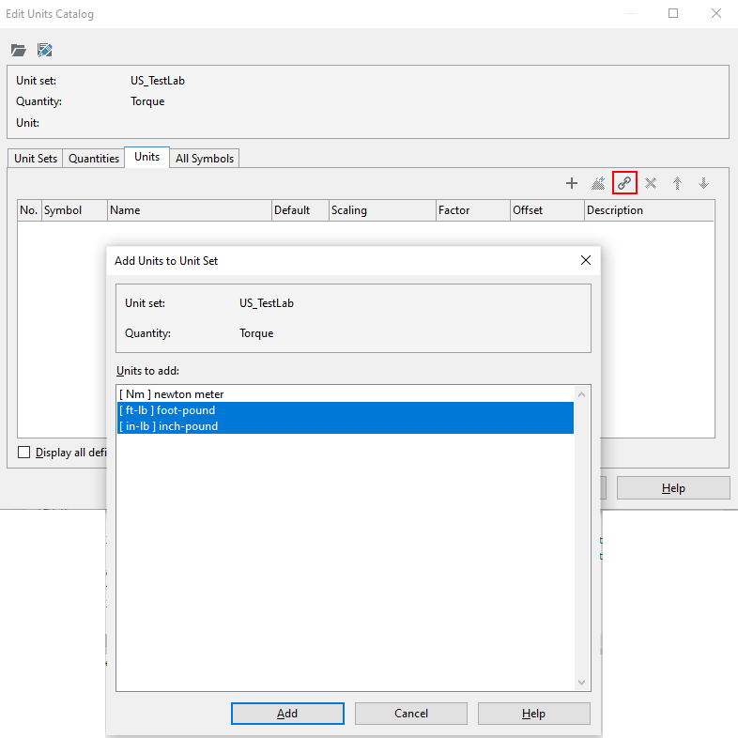Click the open catalog folder icon

point(19,50)
